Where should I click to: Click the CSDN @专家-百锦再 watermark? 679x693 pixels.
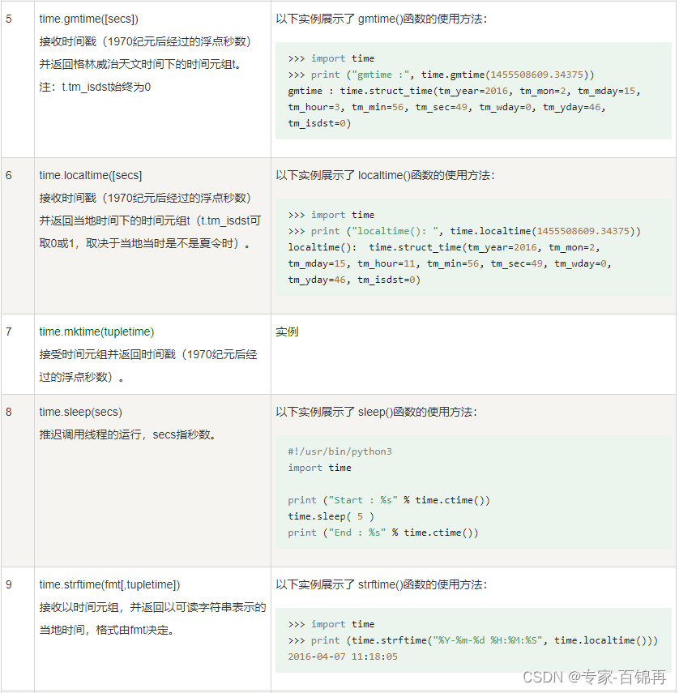point(596,677)
